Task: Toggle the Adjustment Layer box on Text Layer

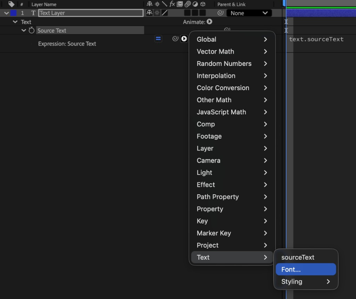Action: point(195,13)
